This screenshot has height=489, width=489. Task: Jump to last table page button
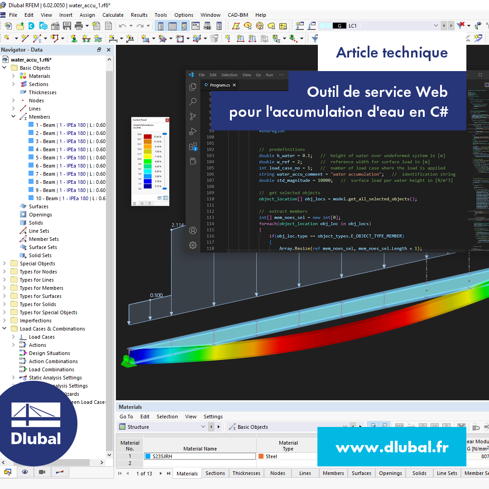pyautogui.click(x=169, y=474)
